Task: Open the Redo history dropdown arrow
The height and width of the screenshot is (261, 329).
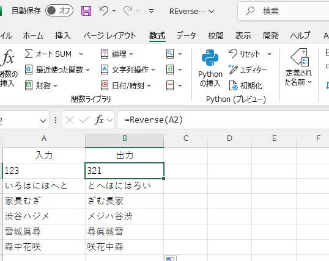Action: (138, 10)
